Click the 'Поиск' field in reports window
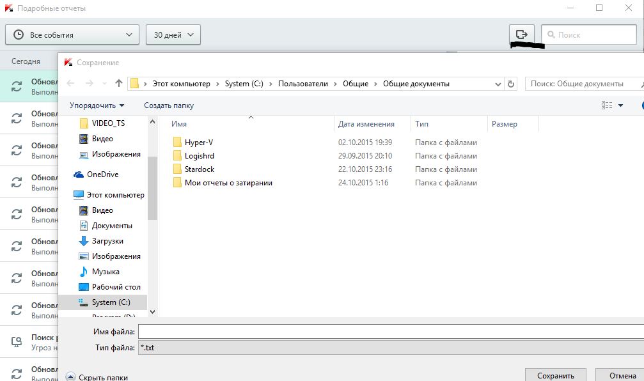 [589, 35]
